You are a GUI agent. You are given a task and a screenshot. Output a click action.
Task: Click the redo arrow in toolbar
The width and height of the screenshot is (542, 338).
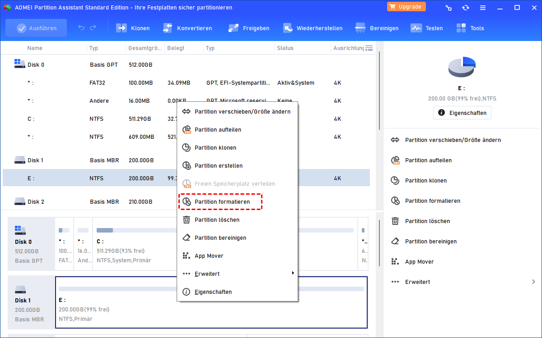click(93, 28)
